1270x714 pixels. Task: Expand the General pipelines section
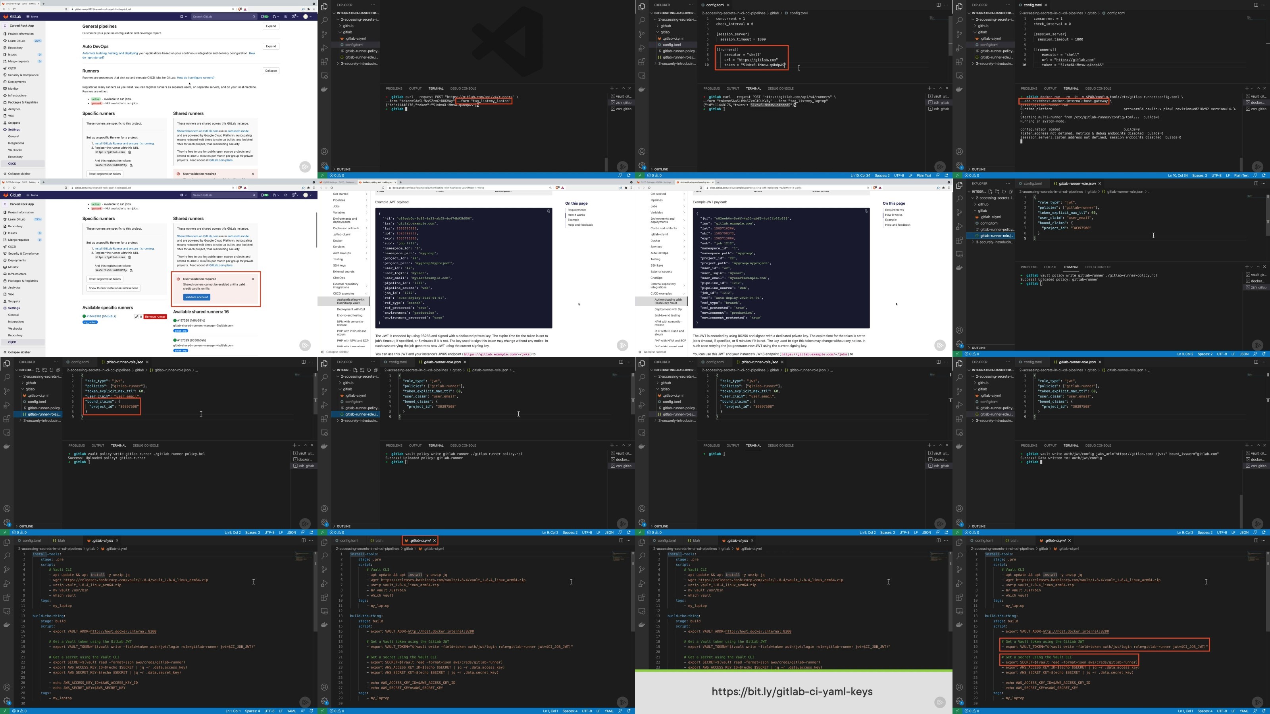click(271, 26)
